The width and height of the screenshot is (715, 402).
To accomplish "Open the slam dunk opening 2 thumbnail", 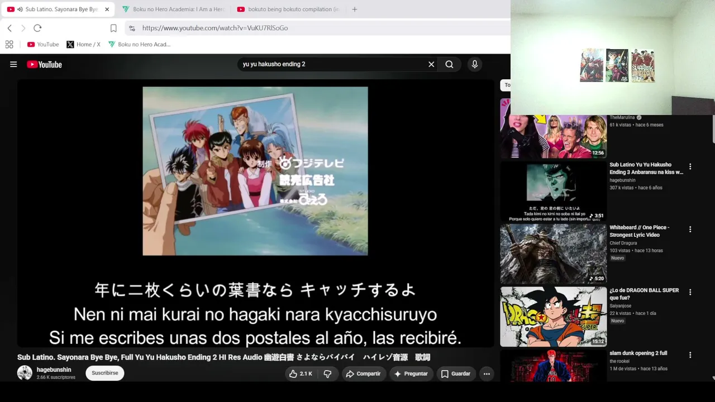I will tap(553, 366).
